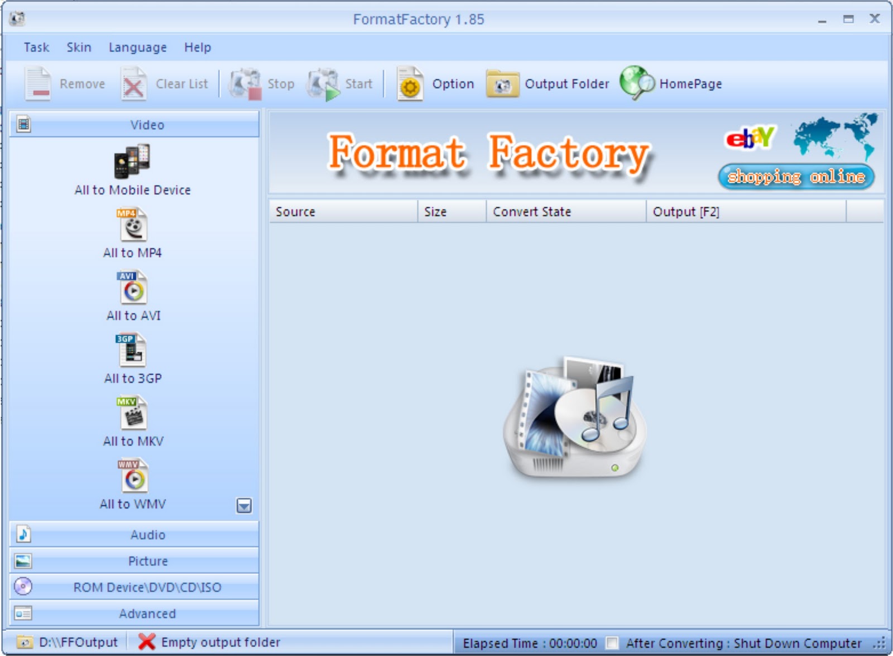Open the HomePage globe icon
Image resolution: width=893 pixels, height=656 pixels.
pyautogui.click(x=637, y=83)
